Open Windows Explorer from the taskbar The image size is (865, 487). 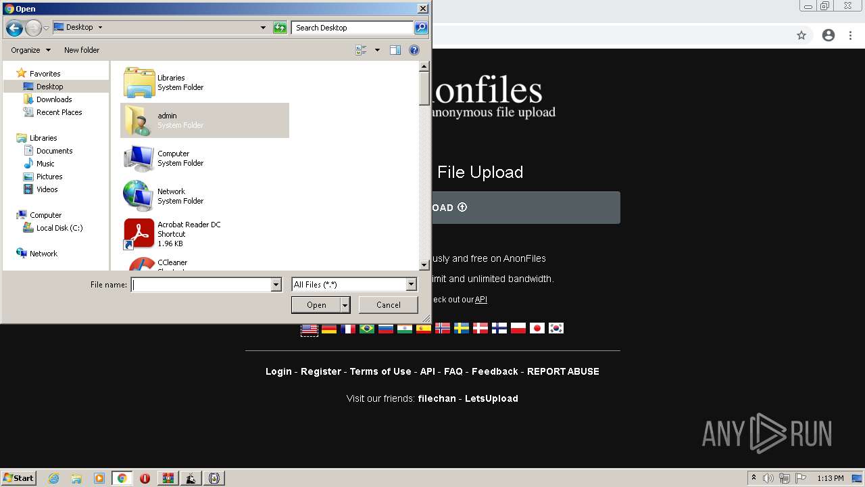point(76,478)
